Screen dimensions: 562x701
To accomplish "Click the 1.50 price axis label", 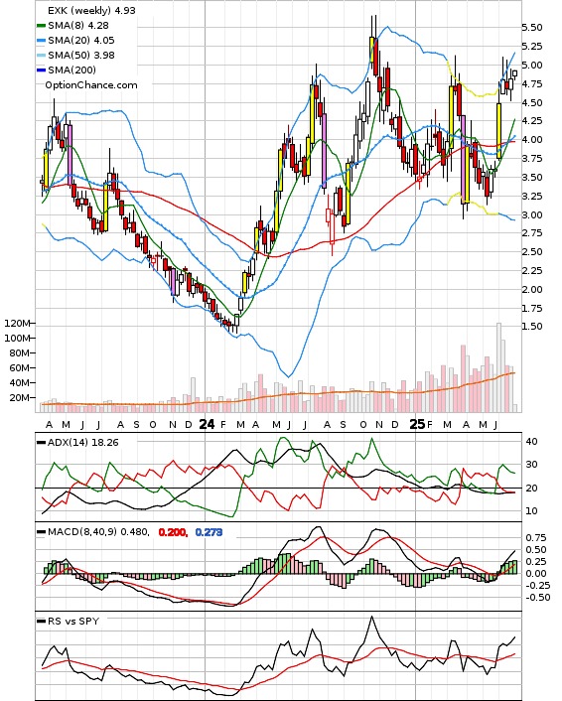I will tap(532, 326).
